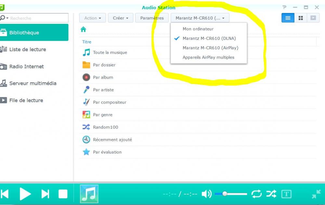The image size is (325, 205).
Task: Mute the volume speaker icon
Action: pyautogui.click(x=206, y=194)
